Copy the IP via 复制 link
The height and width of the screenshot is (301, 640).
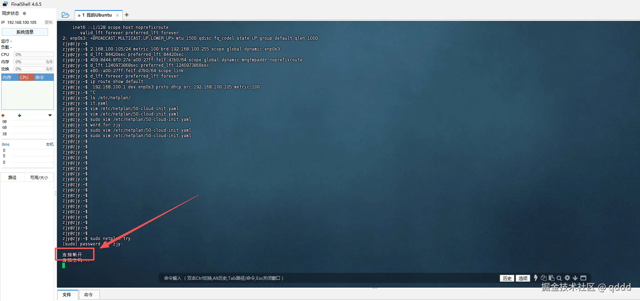coord(49,22)
